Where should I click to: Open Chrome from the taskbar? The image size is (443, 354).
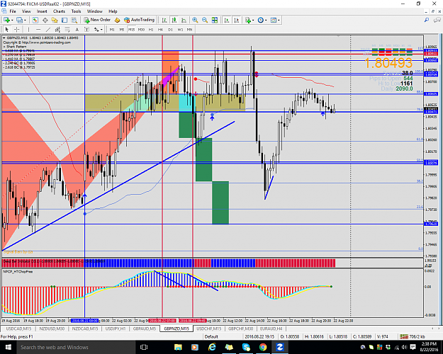263,347
